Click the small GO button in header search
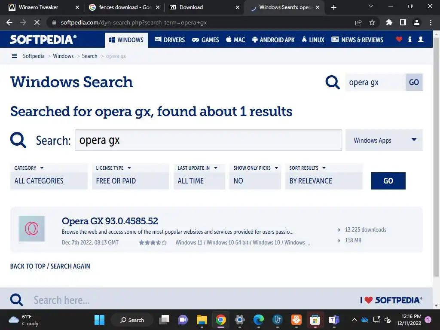440x330 pixels. [414, 82]
